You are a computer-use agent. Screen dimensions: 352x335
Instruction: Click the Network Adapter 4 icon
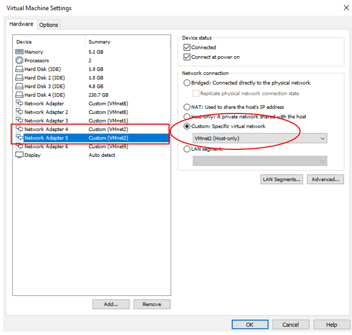pyautogui.click(x=19, y=129)
